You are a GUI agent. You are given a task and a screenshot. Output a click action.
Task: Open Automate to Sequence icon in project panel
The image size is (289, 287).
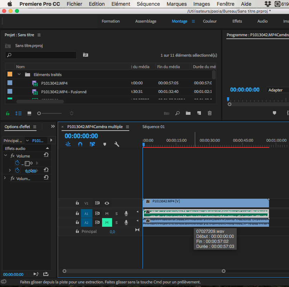pos(167,113)
